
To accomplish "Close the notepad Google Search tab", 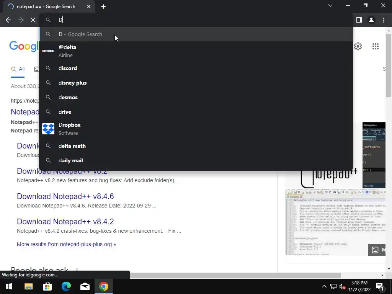I will click(89, 7).
